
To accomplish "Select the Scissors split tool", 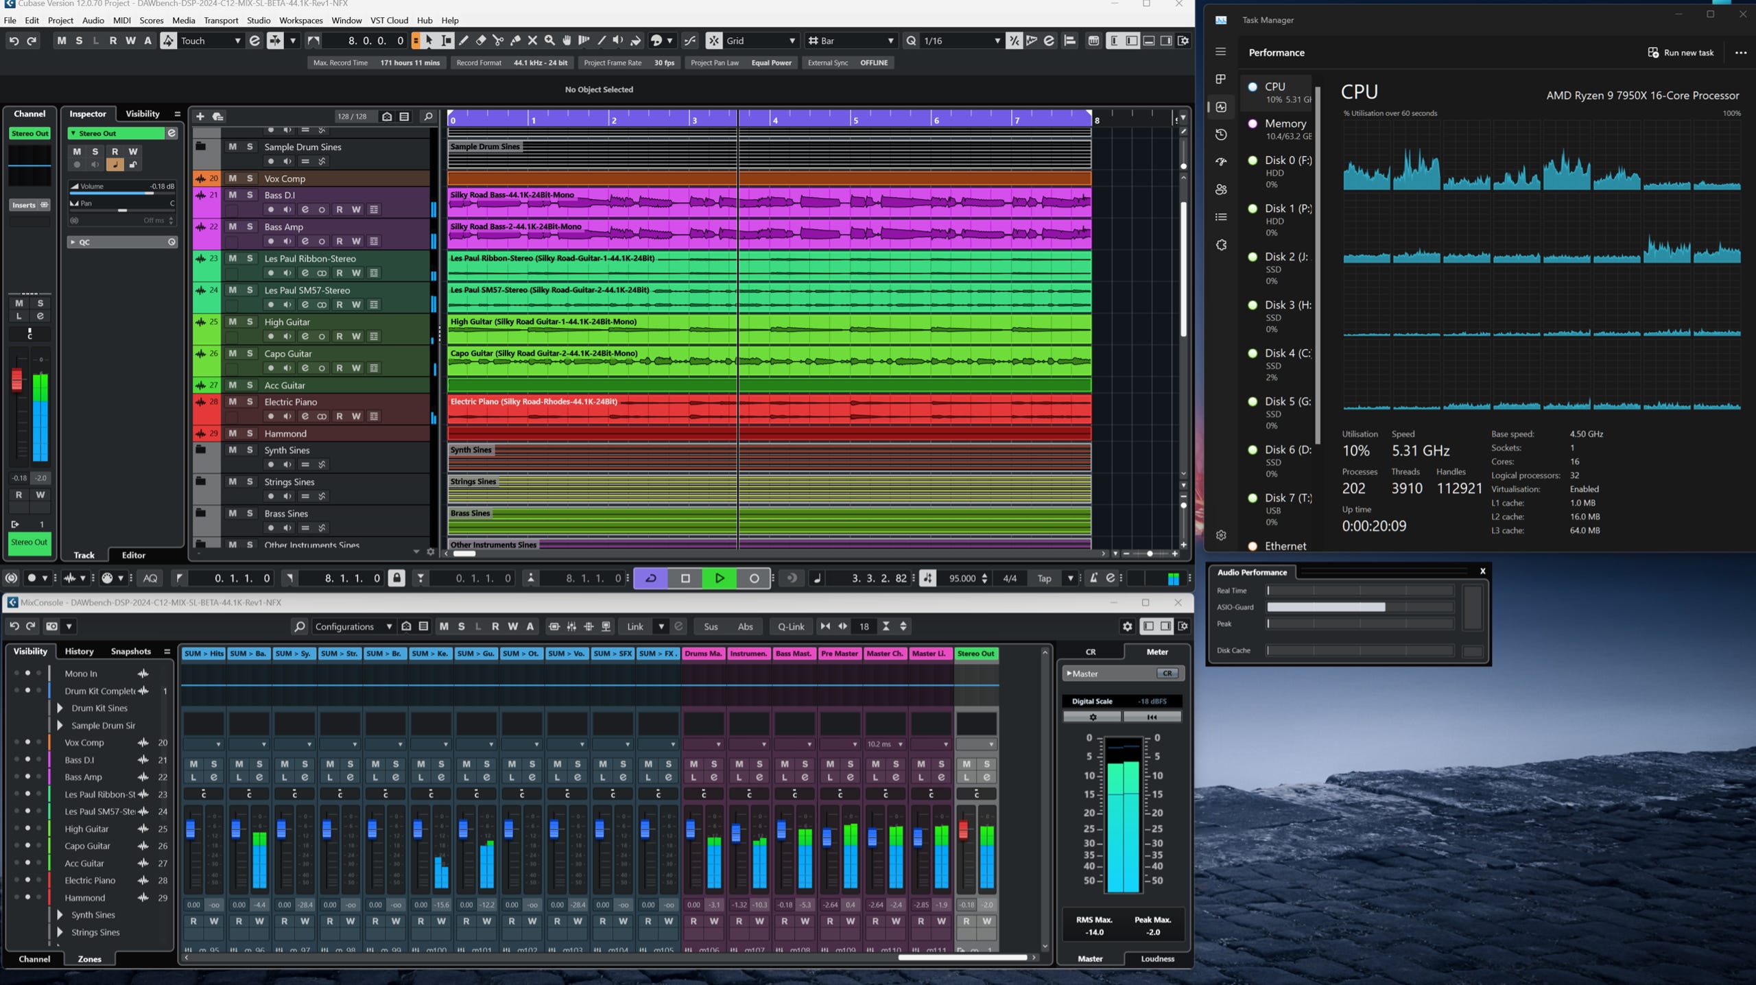I will pos(498,40).
